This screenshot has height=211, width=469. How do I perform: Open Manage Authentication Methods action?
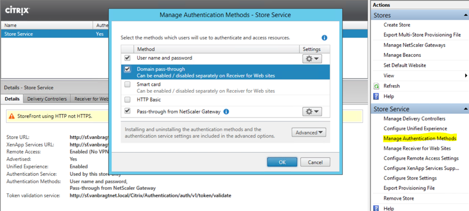(420, 138)
